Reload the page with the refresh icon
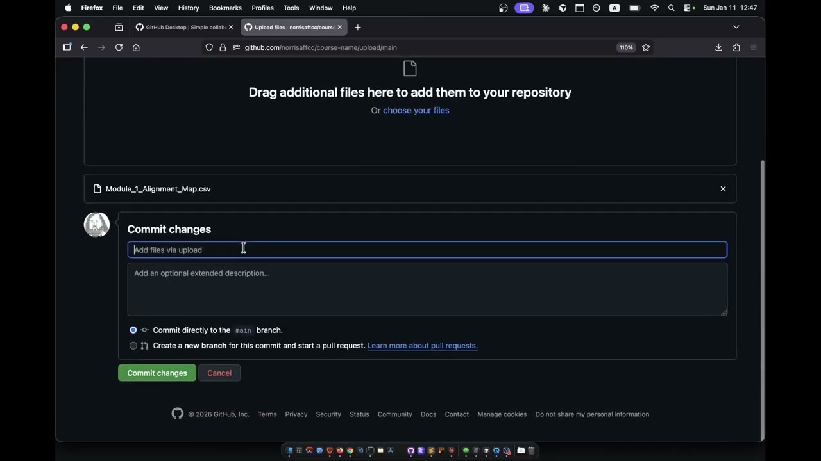Viewport: 821px width, 461px height. tap(119, 47)
